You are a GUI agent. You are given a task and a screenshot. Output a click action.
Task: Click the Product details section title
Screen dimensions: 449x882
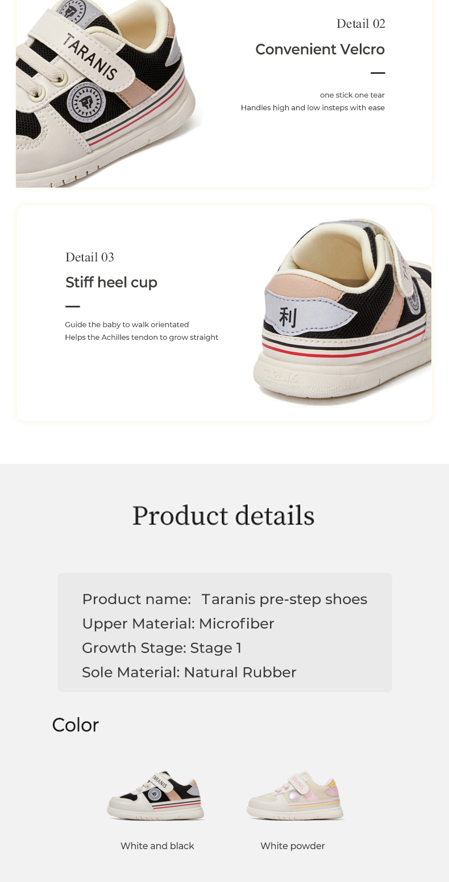(223, 515)
